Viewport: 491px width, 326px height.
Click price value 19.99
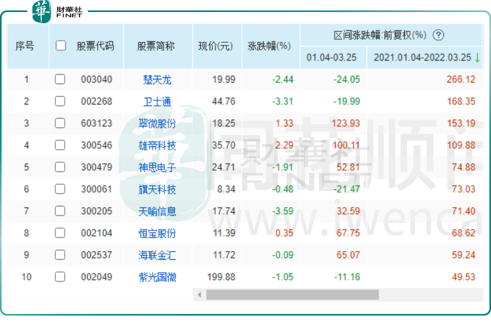click(x=224, y=79)
